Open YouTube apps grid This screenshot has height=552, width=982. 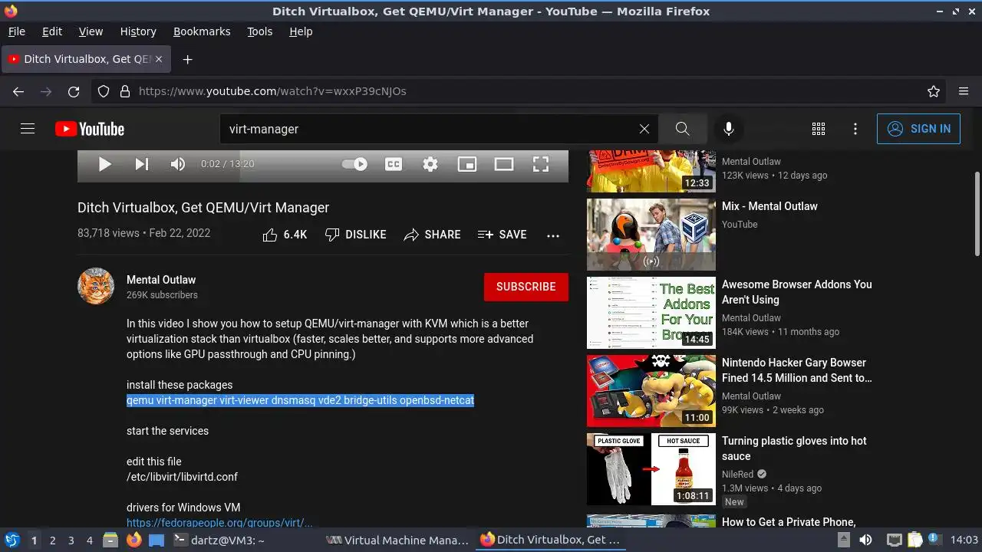click(x=819, y=129)
